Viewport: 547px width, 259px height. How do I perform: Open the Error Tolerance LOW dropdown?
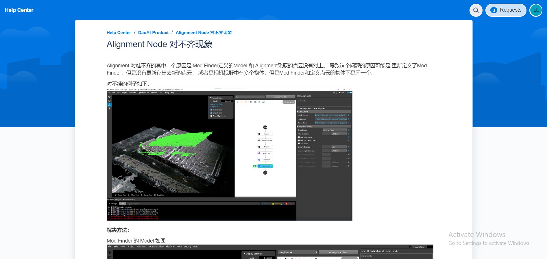pos(339,147)
